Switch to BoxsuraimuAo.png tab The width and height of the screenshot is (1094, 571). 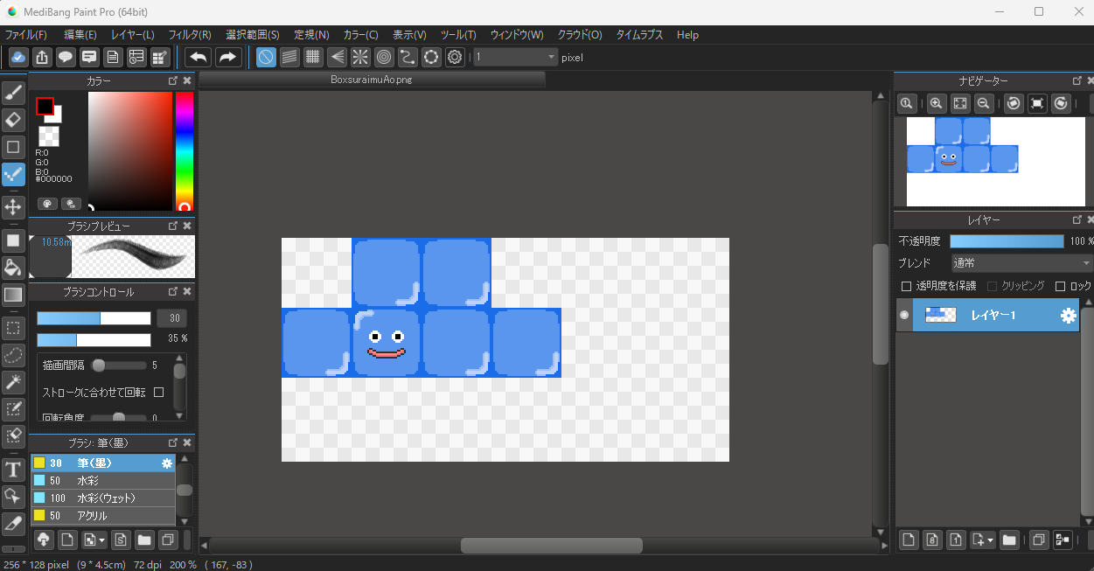click(372, 80)
